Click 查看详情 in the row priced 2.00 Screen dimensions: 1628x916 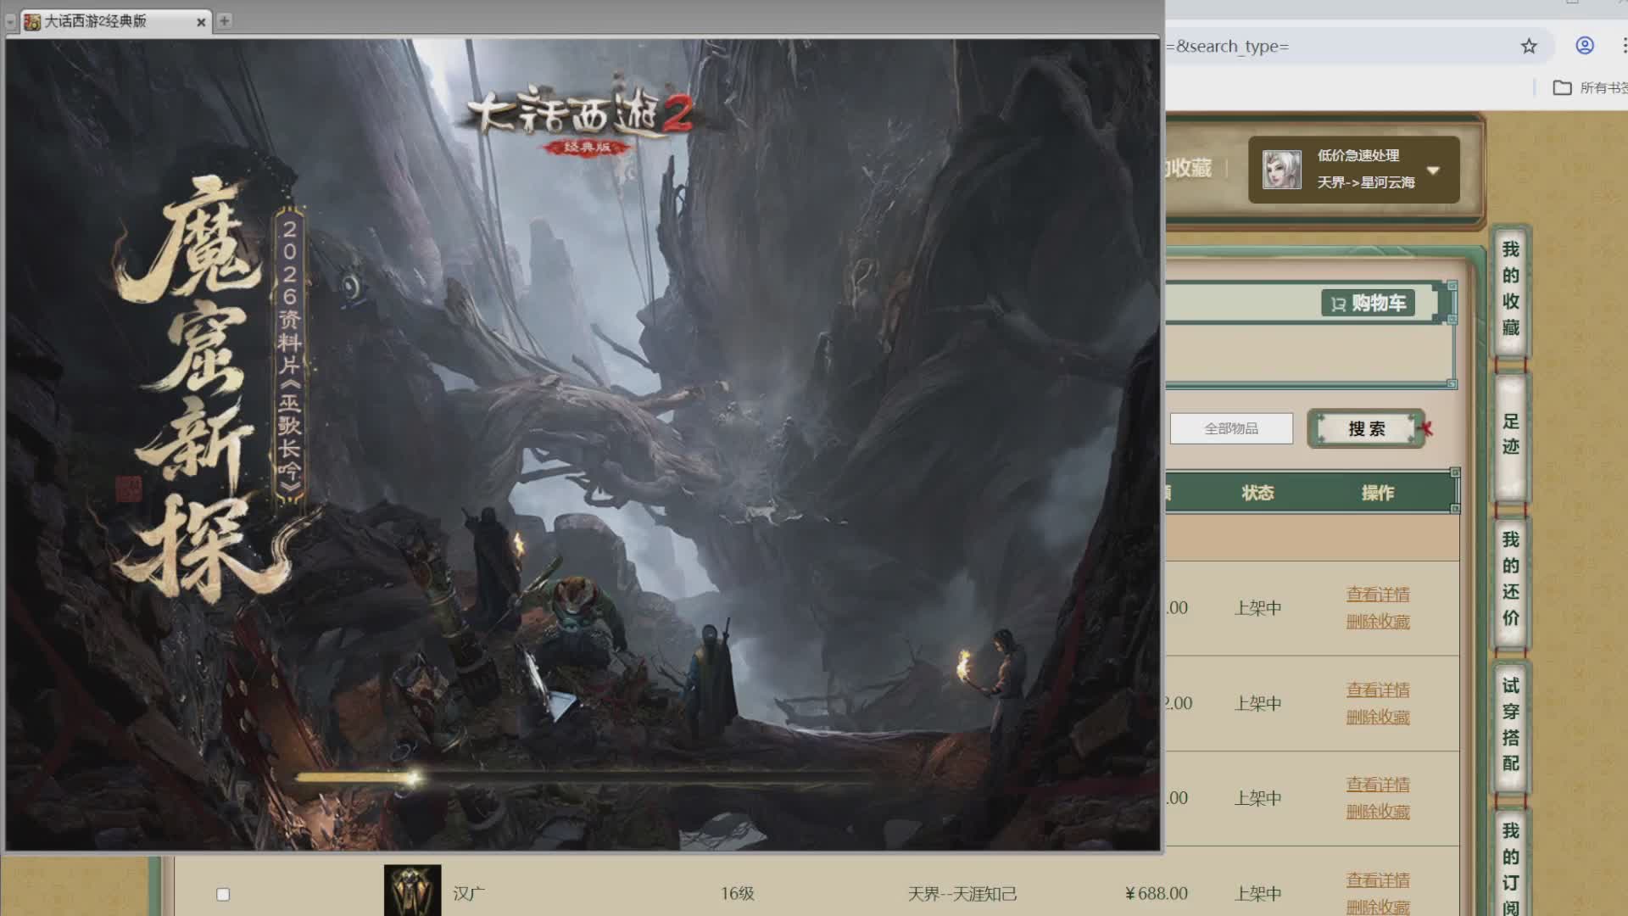tap(1378, 690)
